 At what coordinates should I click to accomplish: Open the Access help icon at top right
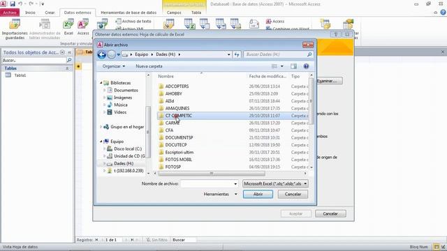(x=443, y=13)
